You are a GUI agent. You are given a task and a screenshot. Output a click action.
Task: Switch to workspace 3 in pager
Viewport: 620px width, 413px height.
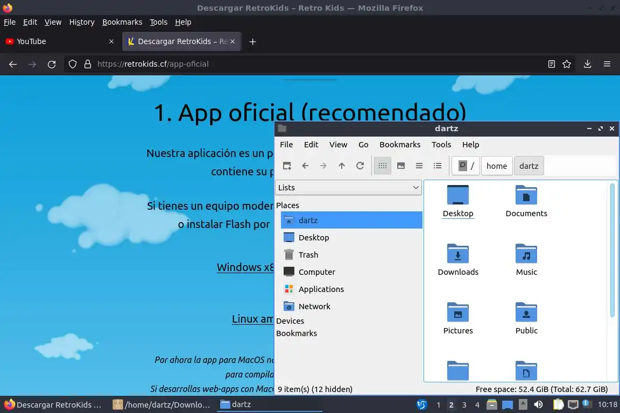tap(464, 405)
